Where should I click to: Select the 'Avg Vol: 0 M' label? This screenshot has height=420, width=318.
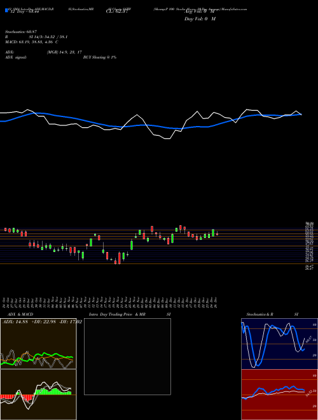pyautogui.click(x=199, y=11)
